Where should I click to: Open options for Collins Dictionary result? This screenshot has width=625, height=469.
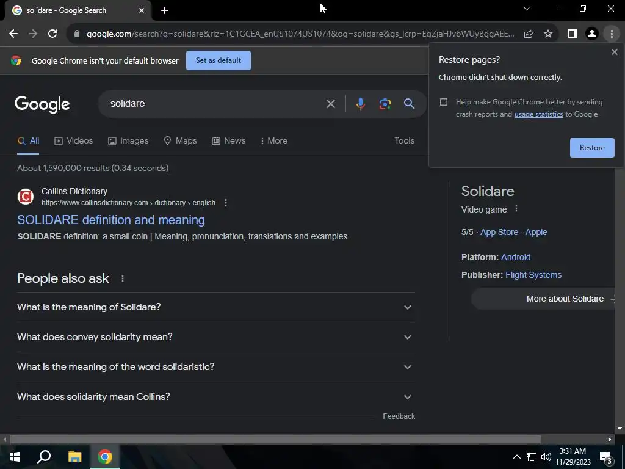pos(226,203)
